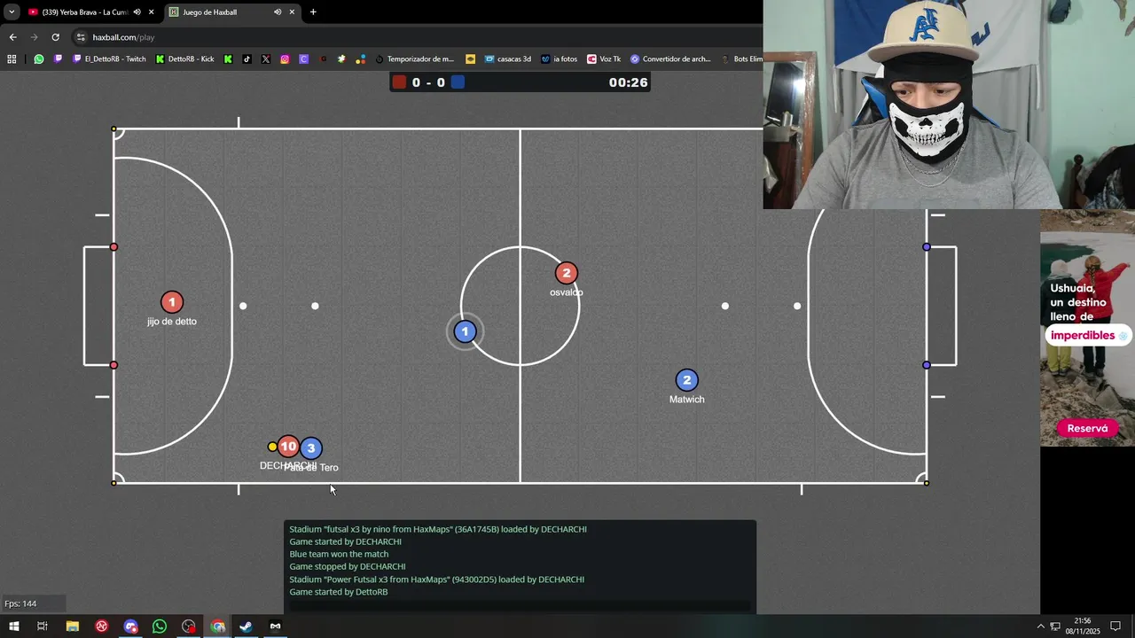Switch to Chrome on the taskbar

[218, 626]
